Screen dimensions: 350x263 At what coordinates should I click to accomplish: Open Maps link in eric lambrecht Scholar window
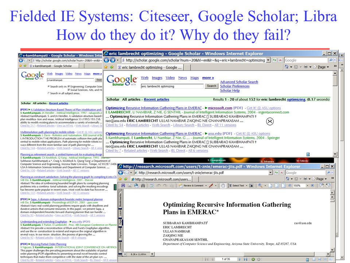tap(194, 77)
